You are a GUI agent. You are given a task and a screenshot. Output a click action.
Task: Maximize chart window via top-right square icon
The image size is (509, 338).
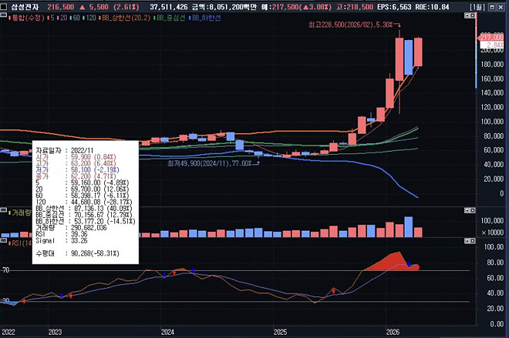point(492,7)
